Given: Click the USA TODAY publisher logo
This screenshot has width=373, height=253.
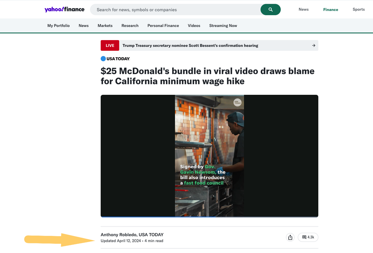Looking at the screenshot, I should point(115,58).
